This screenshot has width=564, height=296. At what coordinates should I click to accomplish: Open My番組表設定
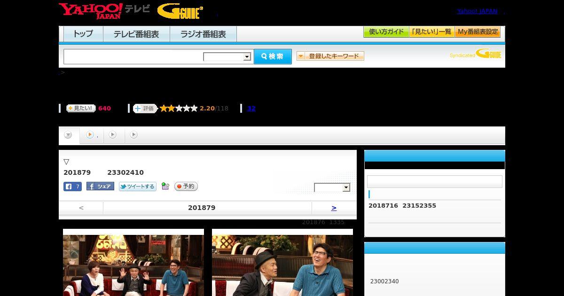click(478, 32)
